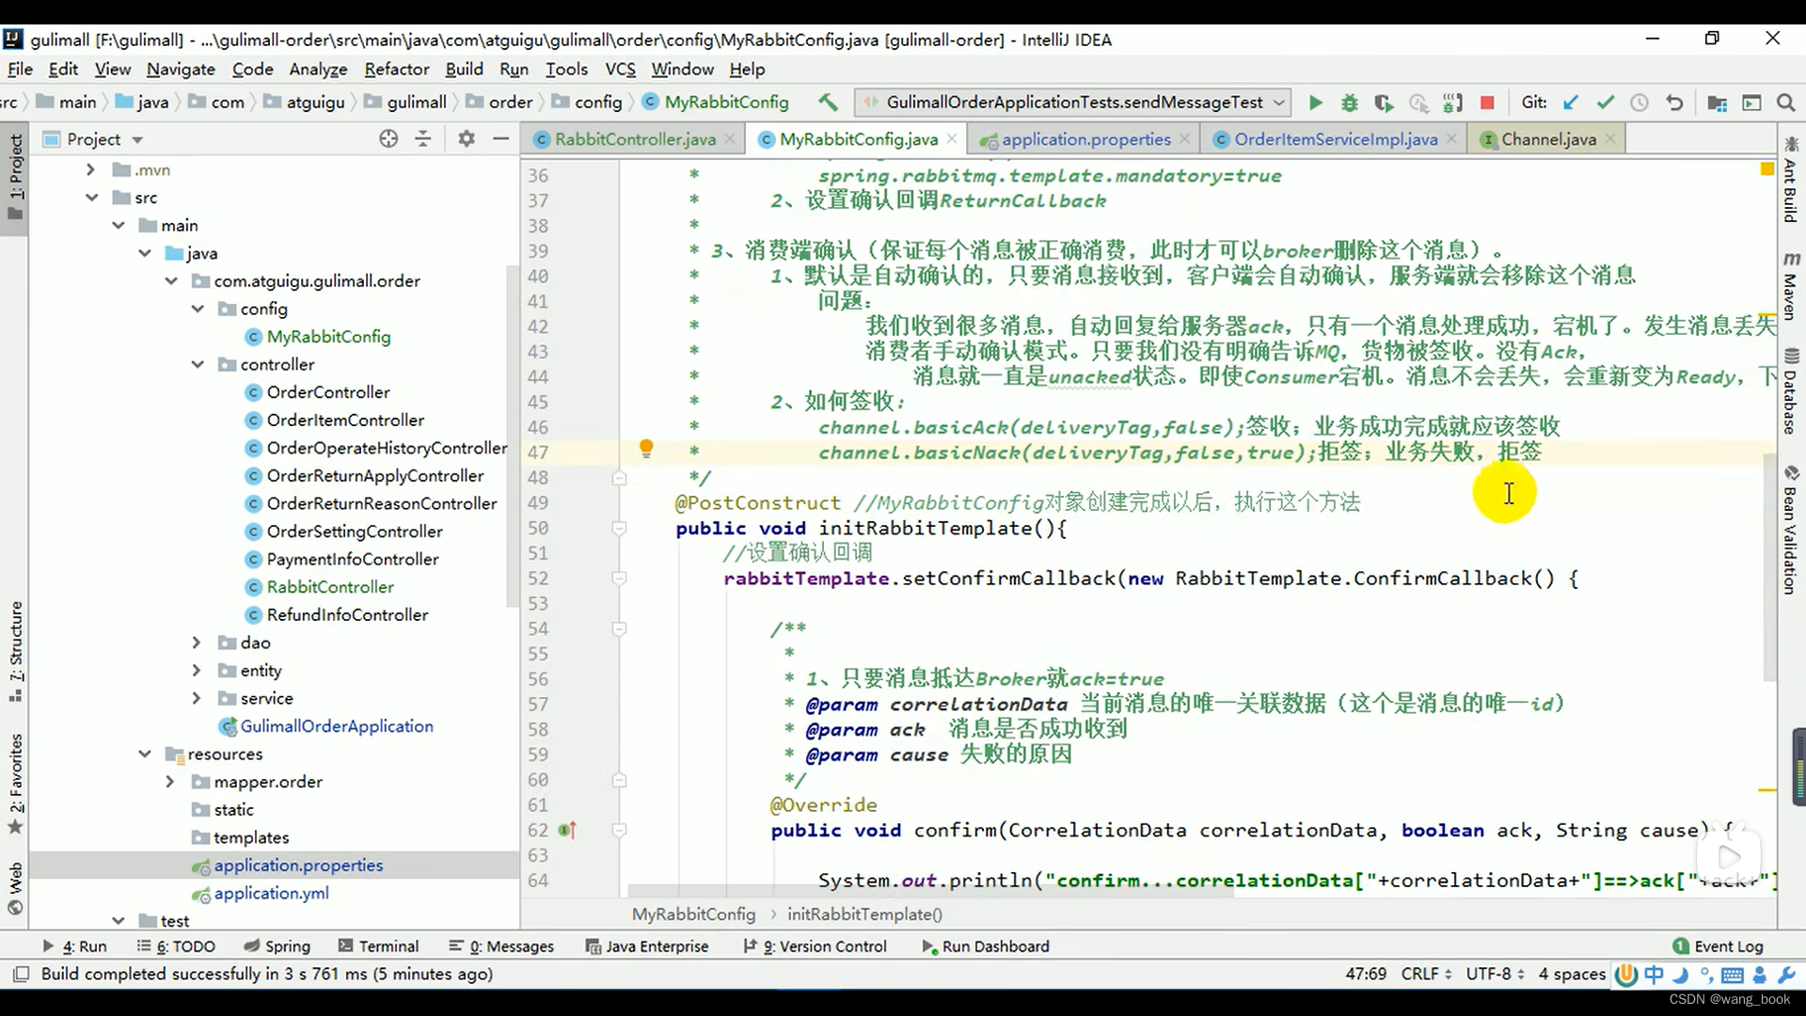This screenshot has height=1016, width=1806.
Task: Click the editor horizontal scrollbar
Action: pos(929,890)
